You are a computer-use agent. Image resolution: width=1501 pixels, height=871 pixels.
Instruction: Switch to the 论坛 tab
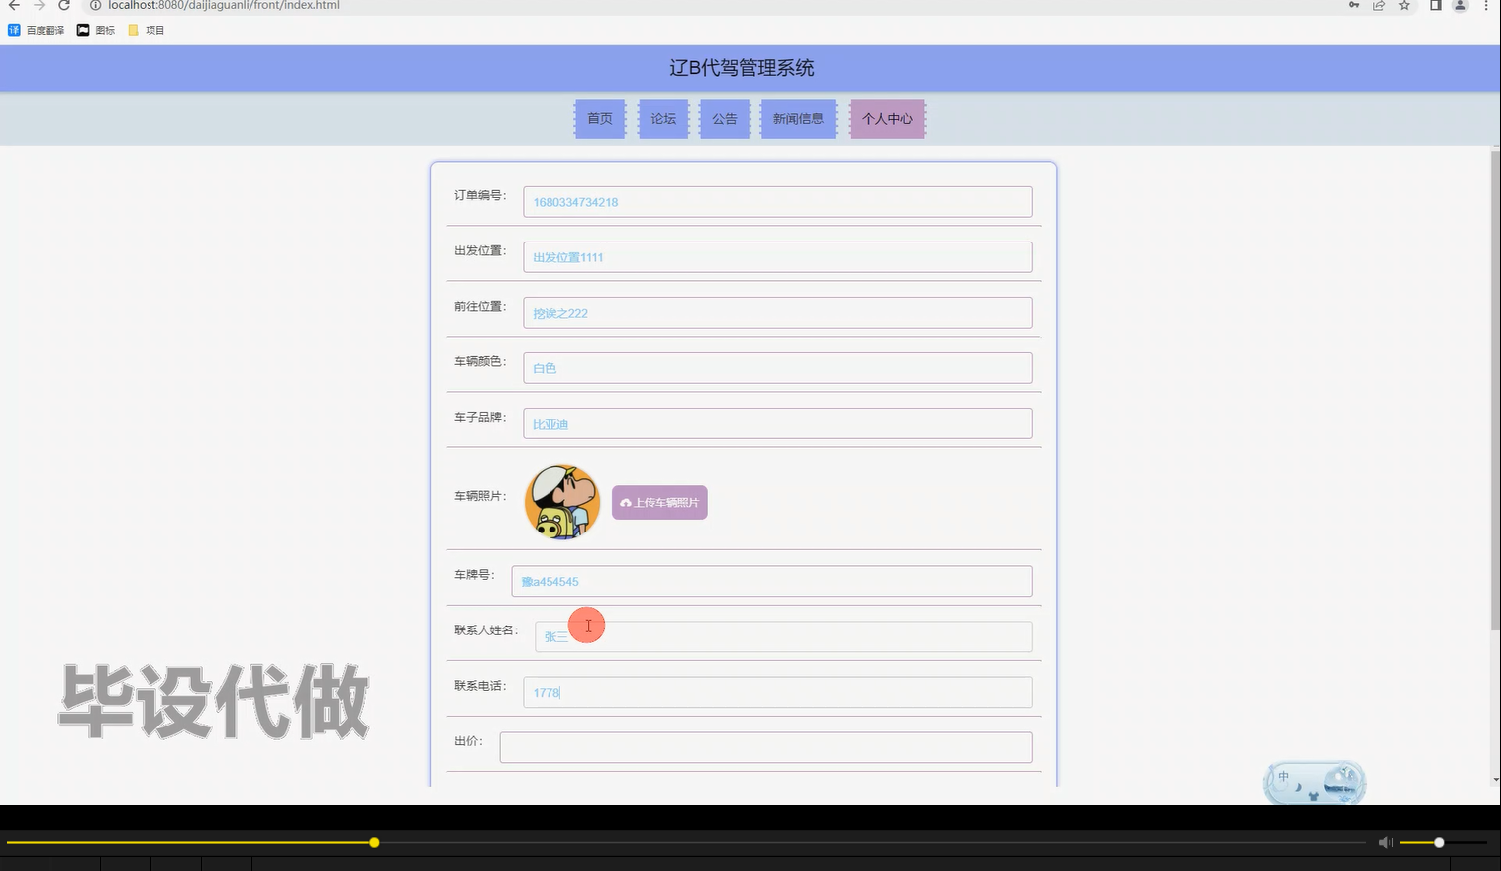pyautogui.click(x=662, y=118)
